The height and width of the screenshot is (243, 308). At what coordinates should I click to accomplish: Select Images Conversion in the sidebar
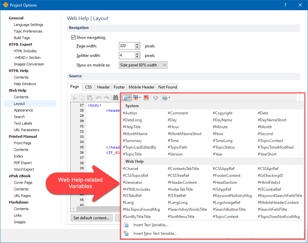click(29, 64)
